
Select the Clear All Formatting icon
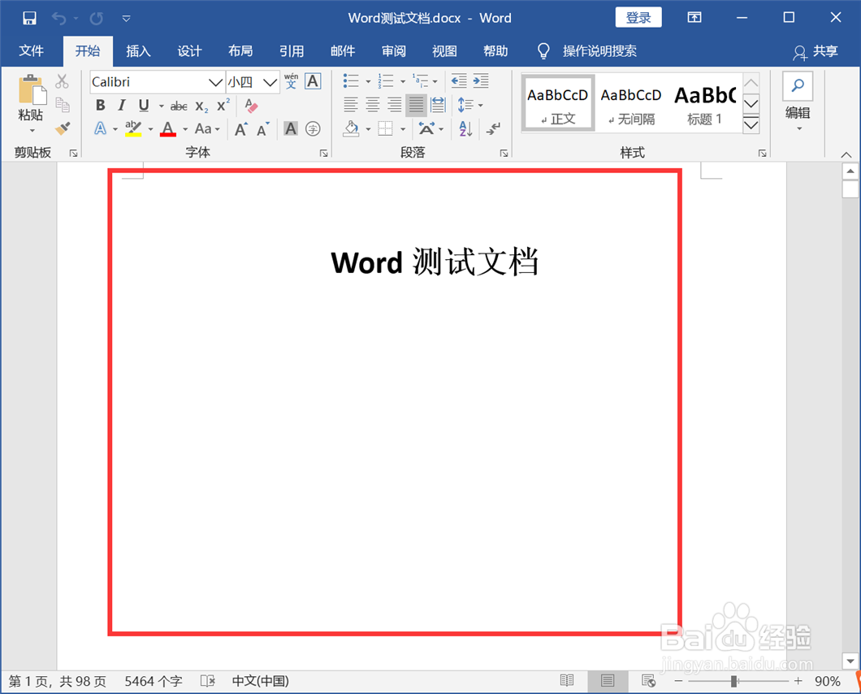[x=250, y=106]
